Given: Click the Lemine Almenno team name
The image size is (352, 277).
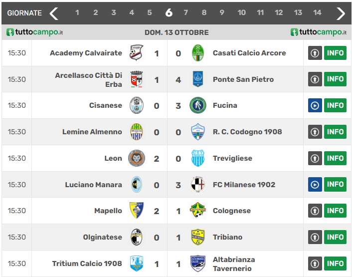Looking at the screenshot, I should point(92,132).
